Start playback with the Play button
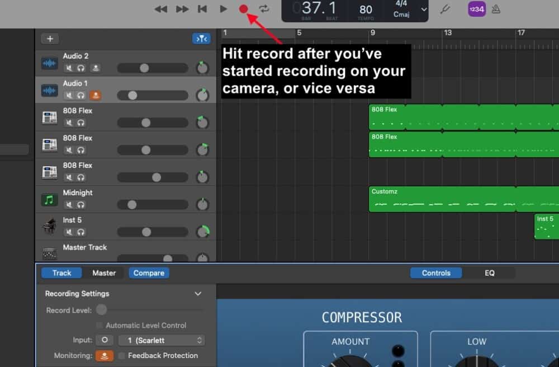The image size is (559, 367). 223,9
